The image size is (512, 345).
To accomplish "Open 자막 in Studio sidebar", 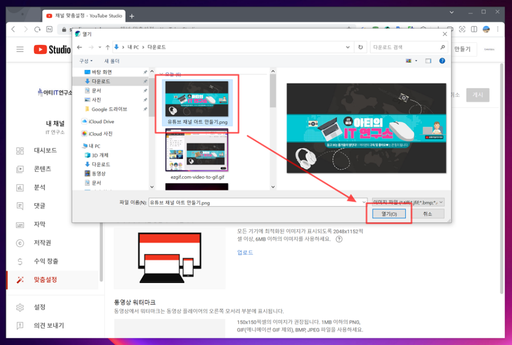I will 40,224.
